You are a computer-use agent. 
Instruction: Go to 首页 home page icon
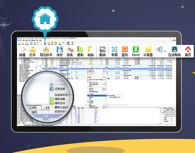[x=188, y=51]
